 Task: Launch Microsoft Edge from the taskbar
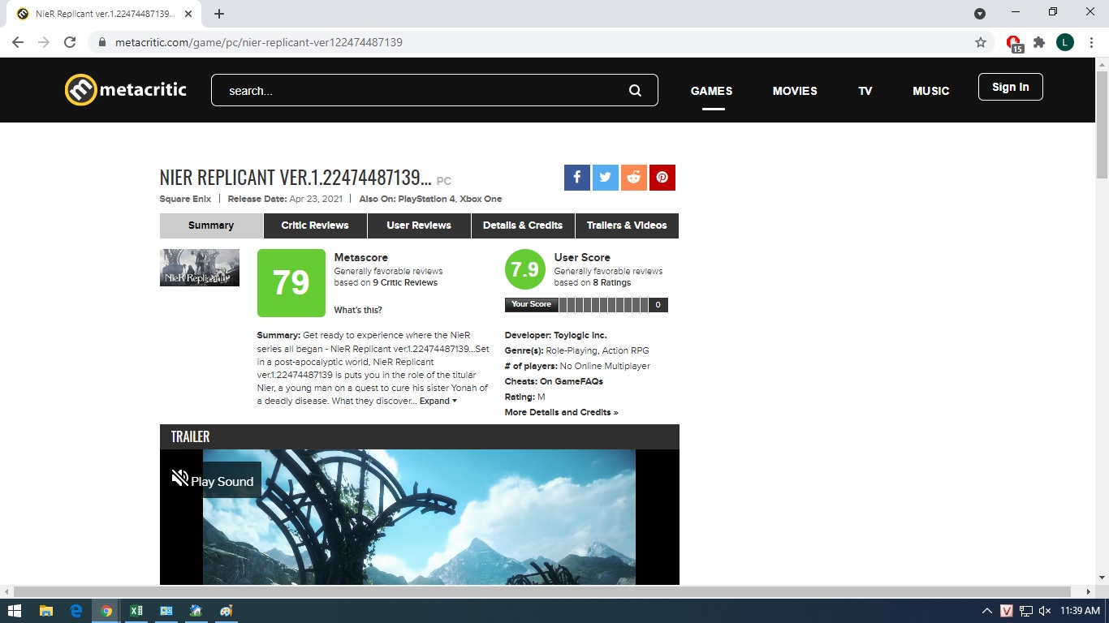76,611
